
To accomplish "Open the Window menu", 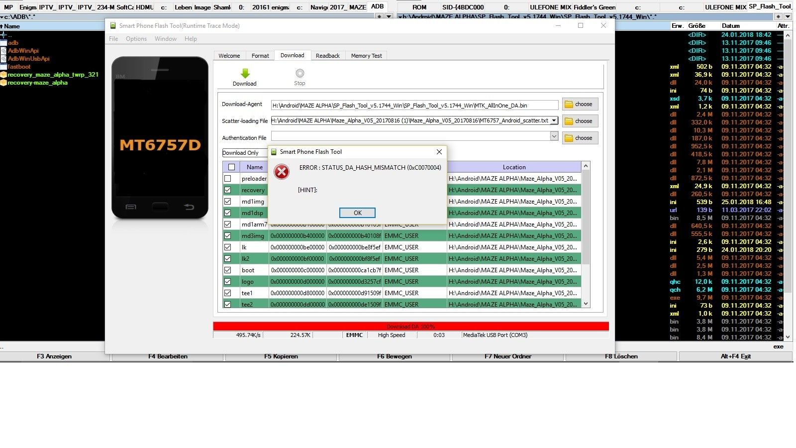I will tap(166, 39).
